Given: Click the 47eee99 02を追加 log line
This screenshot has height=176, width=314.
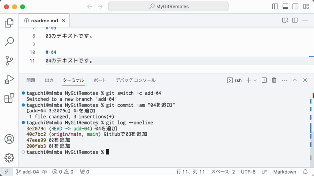Looking at the screenshot, I should [x=48, y=140].
